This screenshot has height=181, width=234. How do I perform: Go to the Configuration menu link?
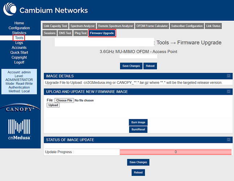click(x=19, y=28)
